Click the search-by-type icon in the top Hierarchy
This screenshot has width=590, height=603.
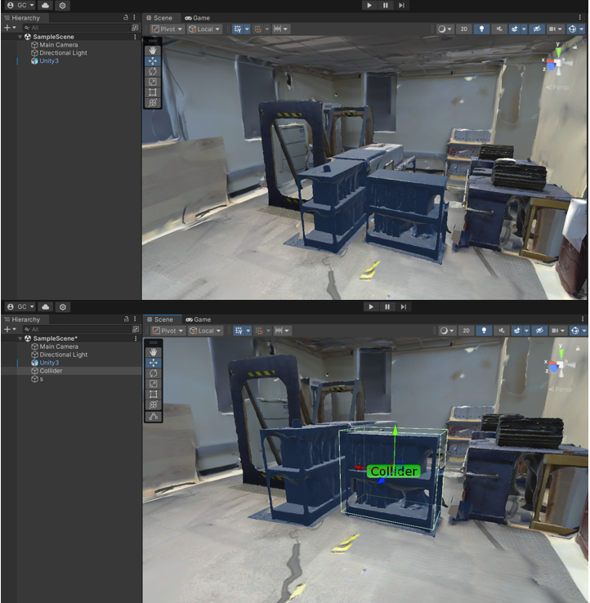point(135,28)
